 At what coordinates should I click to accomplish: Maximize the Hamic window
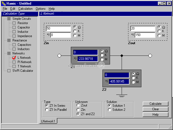click(x=164, y=4)
